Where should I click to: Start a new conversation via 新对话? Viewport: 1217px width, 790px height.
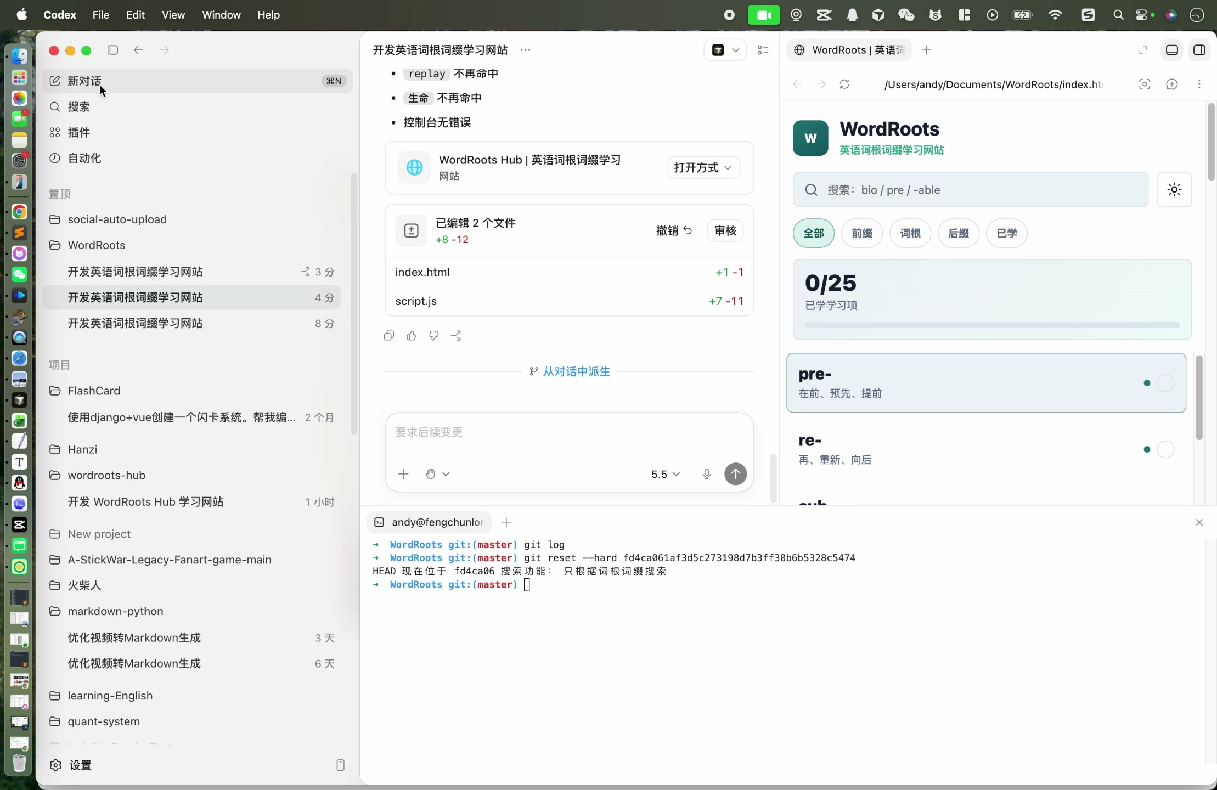198,81
